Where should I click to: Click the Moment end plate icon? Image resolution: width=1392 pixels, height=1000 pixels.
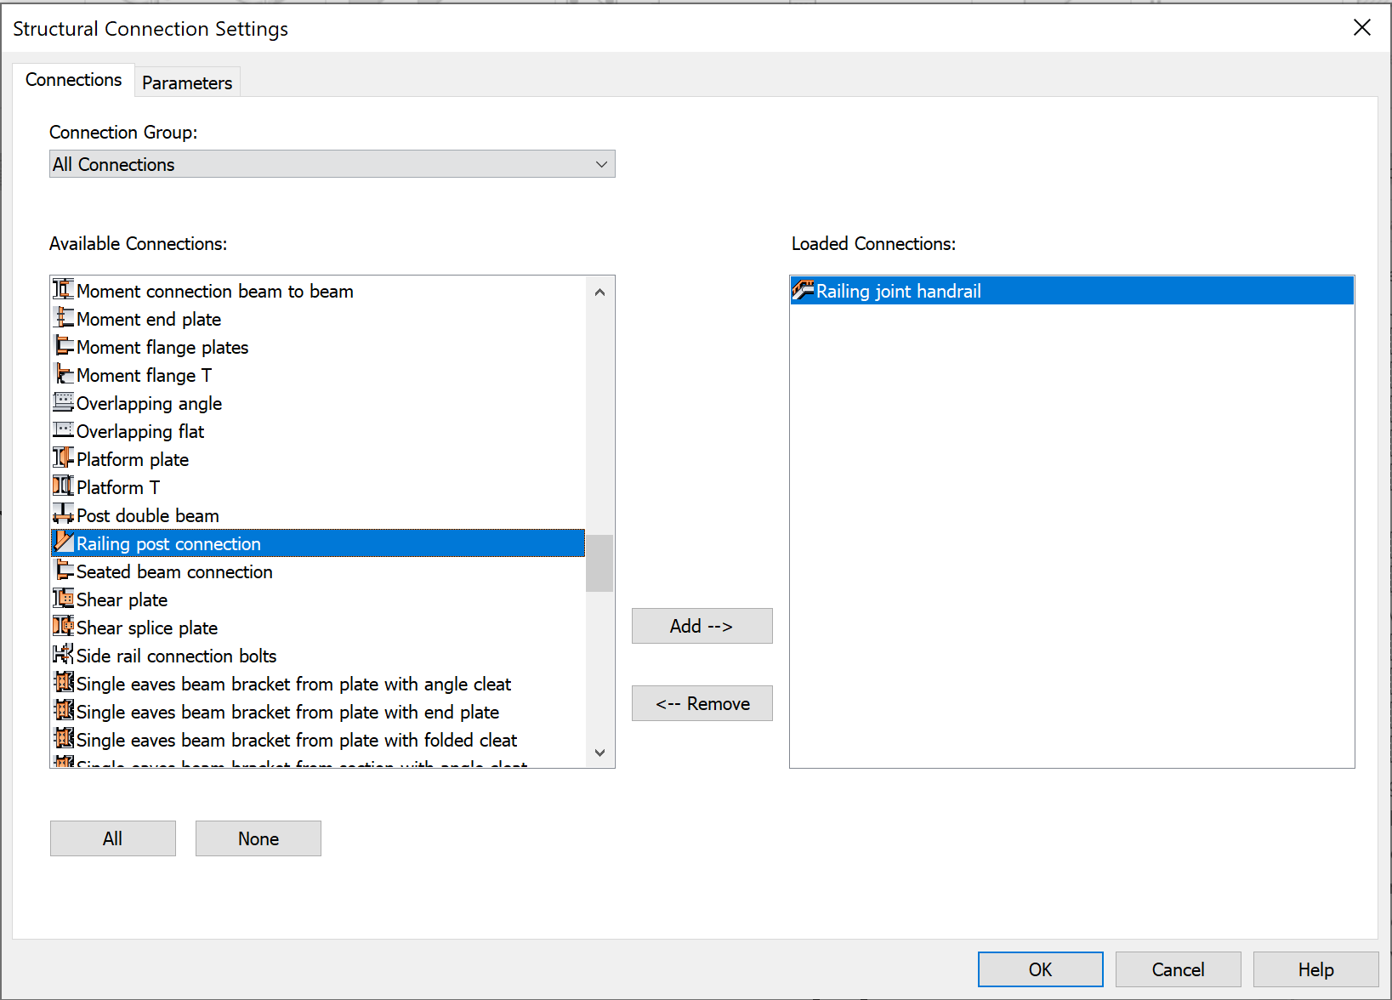pyautogui.click(x=64, y=318)
